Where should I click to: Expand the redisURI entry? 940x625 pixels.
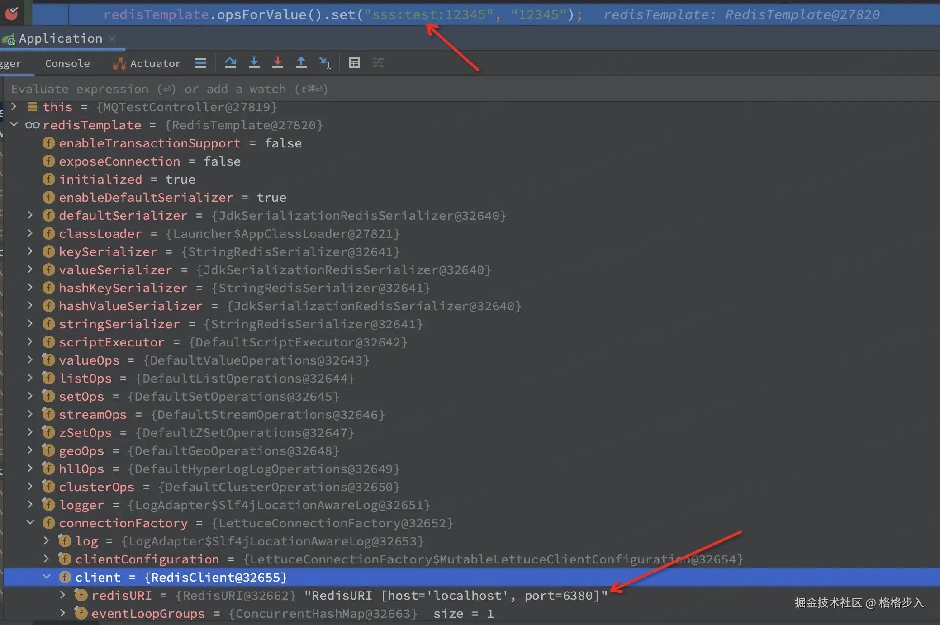(x=62, y=595)
